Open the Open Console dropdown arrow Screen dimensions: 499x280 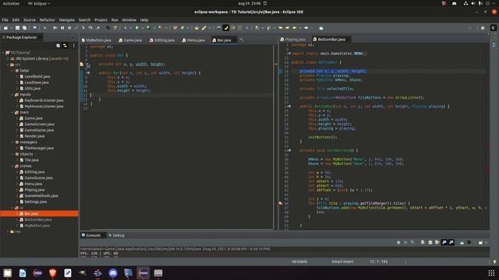(x=486, y=243)
